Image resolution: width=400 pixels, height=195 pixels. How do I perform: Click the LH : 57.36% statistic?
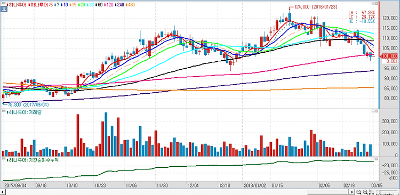pos(362,12)
